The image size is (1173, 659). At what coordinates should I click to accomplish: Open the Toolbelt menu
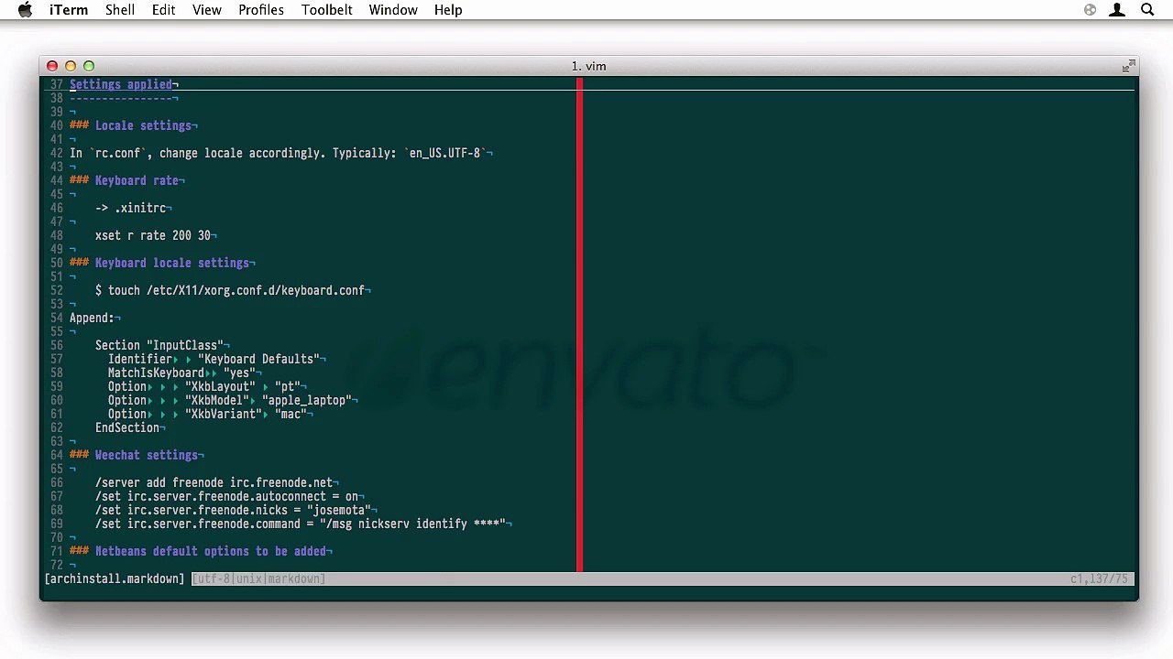327,10
